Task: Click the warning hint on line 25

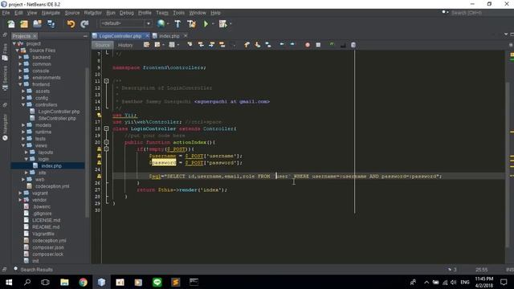Action: (x=99, y=177)
